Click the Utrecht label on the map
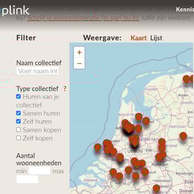 135,151
